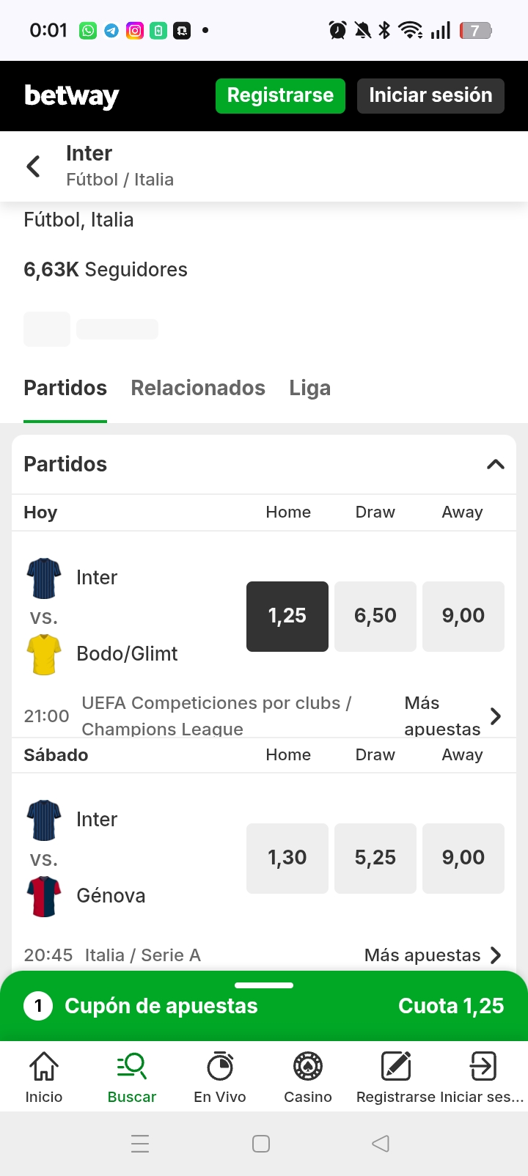Open the Casino chip icon
The width and height of the screenshot is (528, 1176).
tap(308, 1067)
